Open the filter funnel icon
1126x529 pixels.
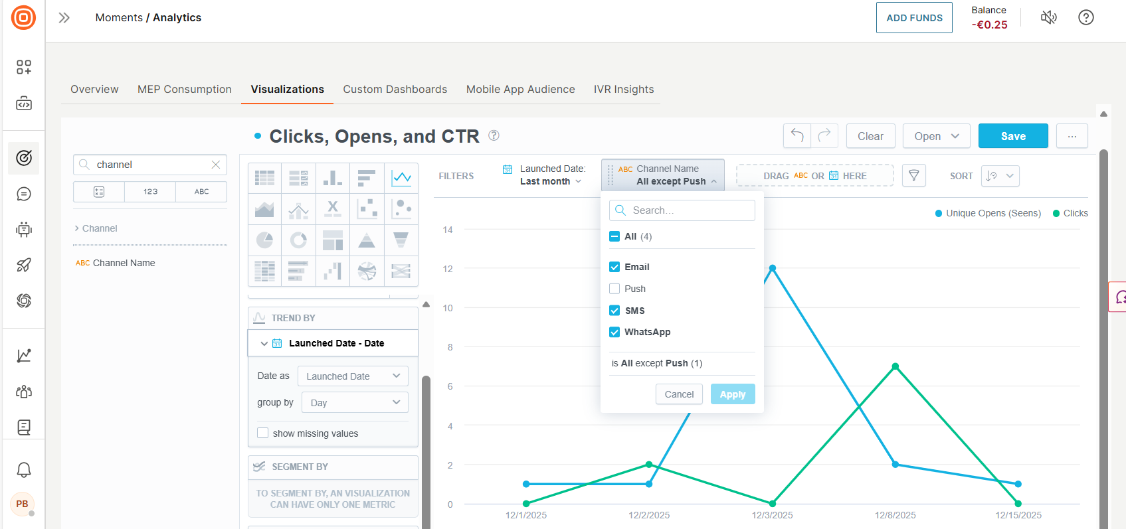point(913,176)
